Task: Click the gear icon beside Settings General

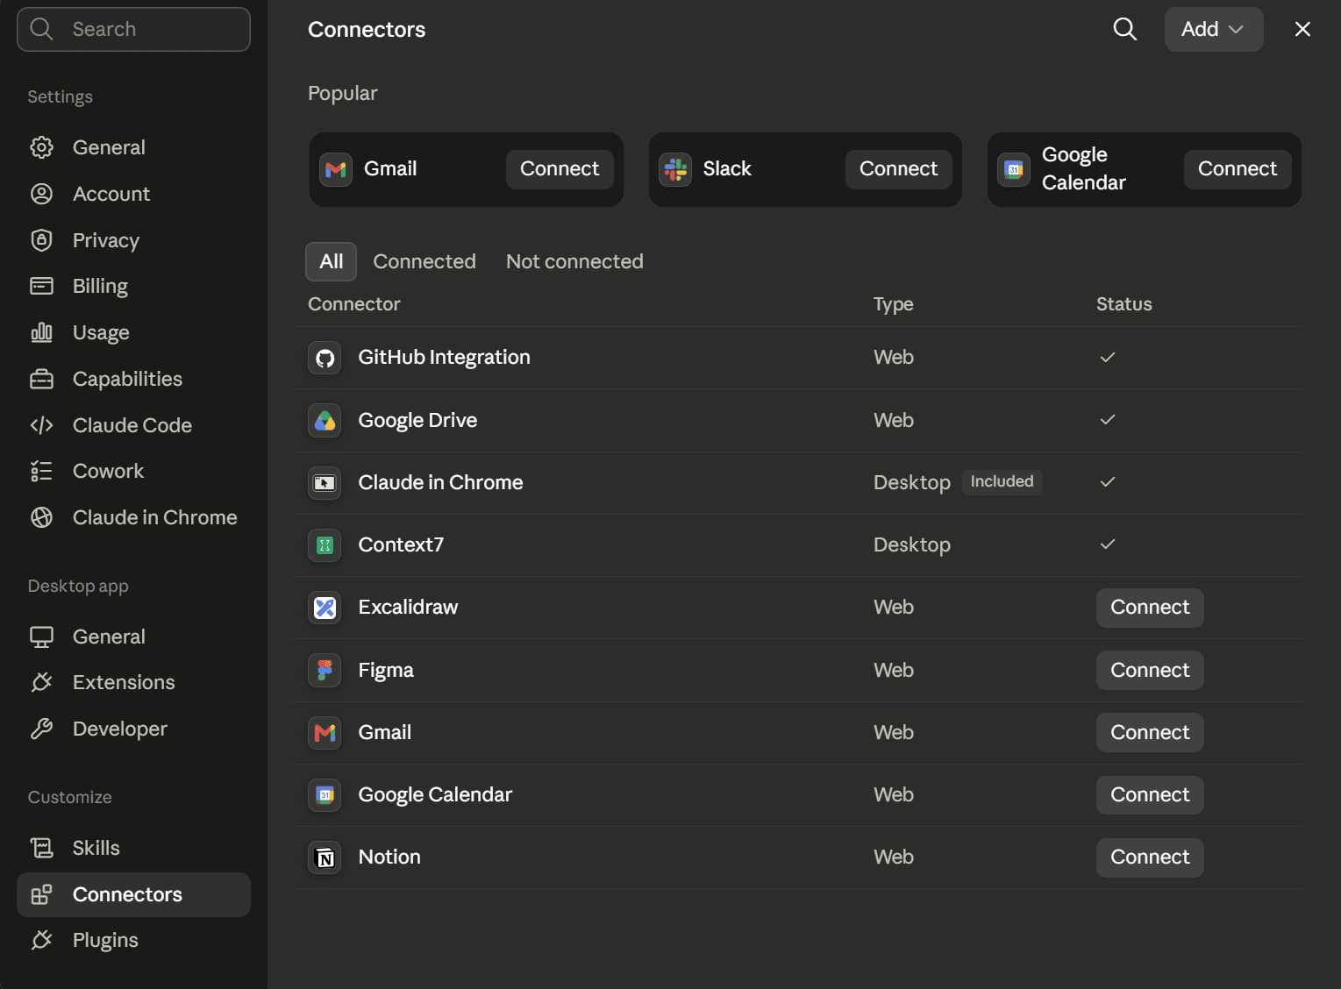Action: (x=41, y=147)
